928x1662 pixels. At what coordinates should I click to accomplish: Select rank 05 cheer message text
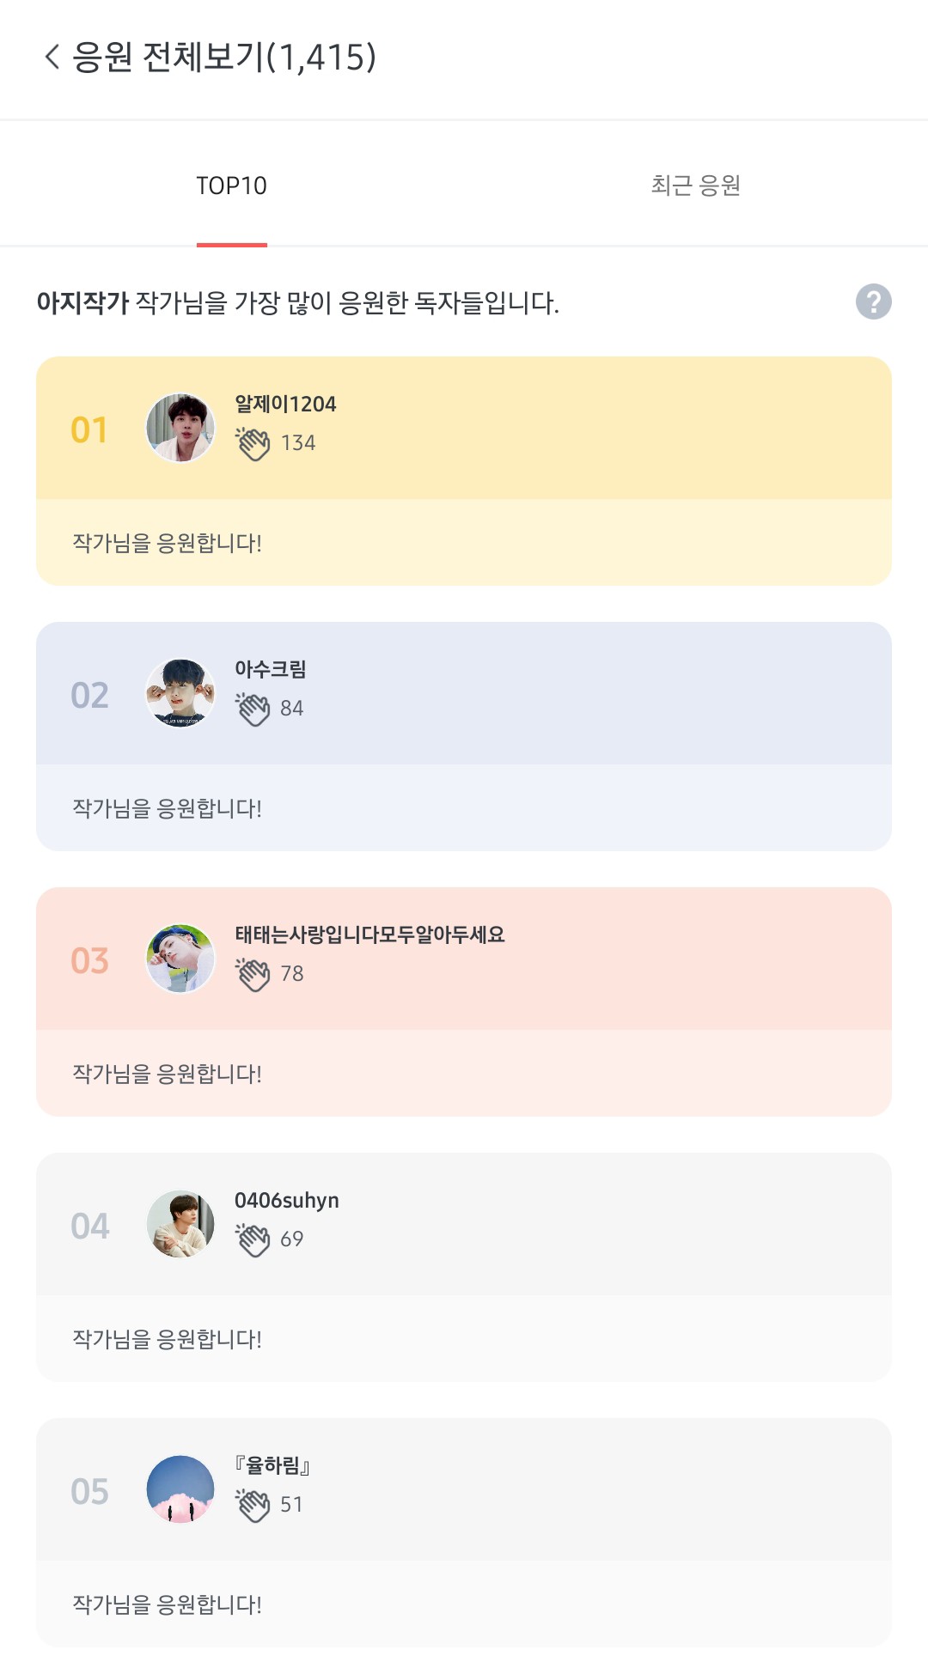point(167,1604)
